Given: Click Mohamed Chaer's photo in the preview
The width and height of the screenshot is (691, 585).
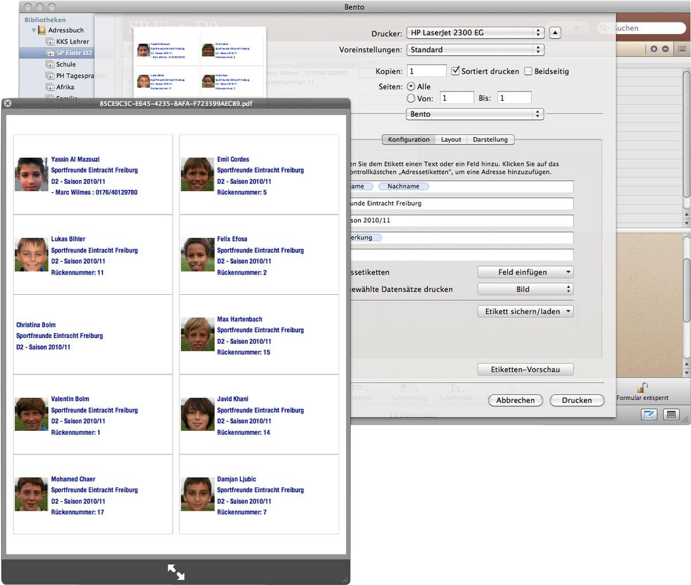Looking at the screenshot, I should (x=32, y=495).
